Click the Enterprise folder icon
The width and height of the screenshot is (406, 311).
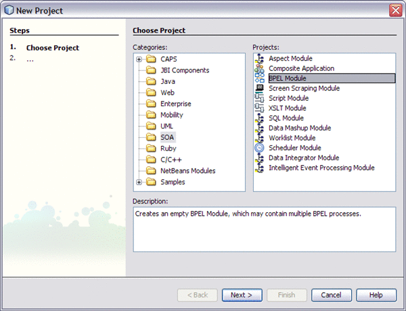pyautogui.click(x=151, y=103)
